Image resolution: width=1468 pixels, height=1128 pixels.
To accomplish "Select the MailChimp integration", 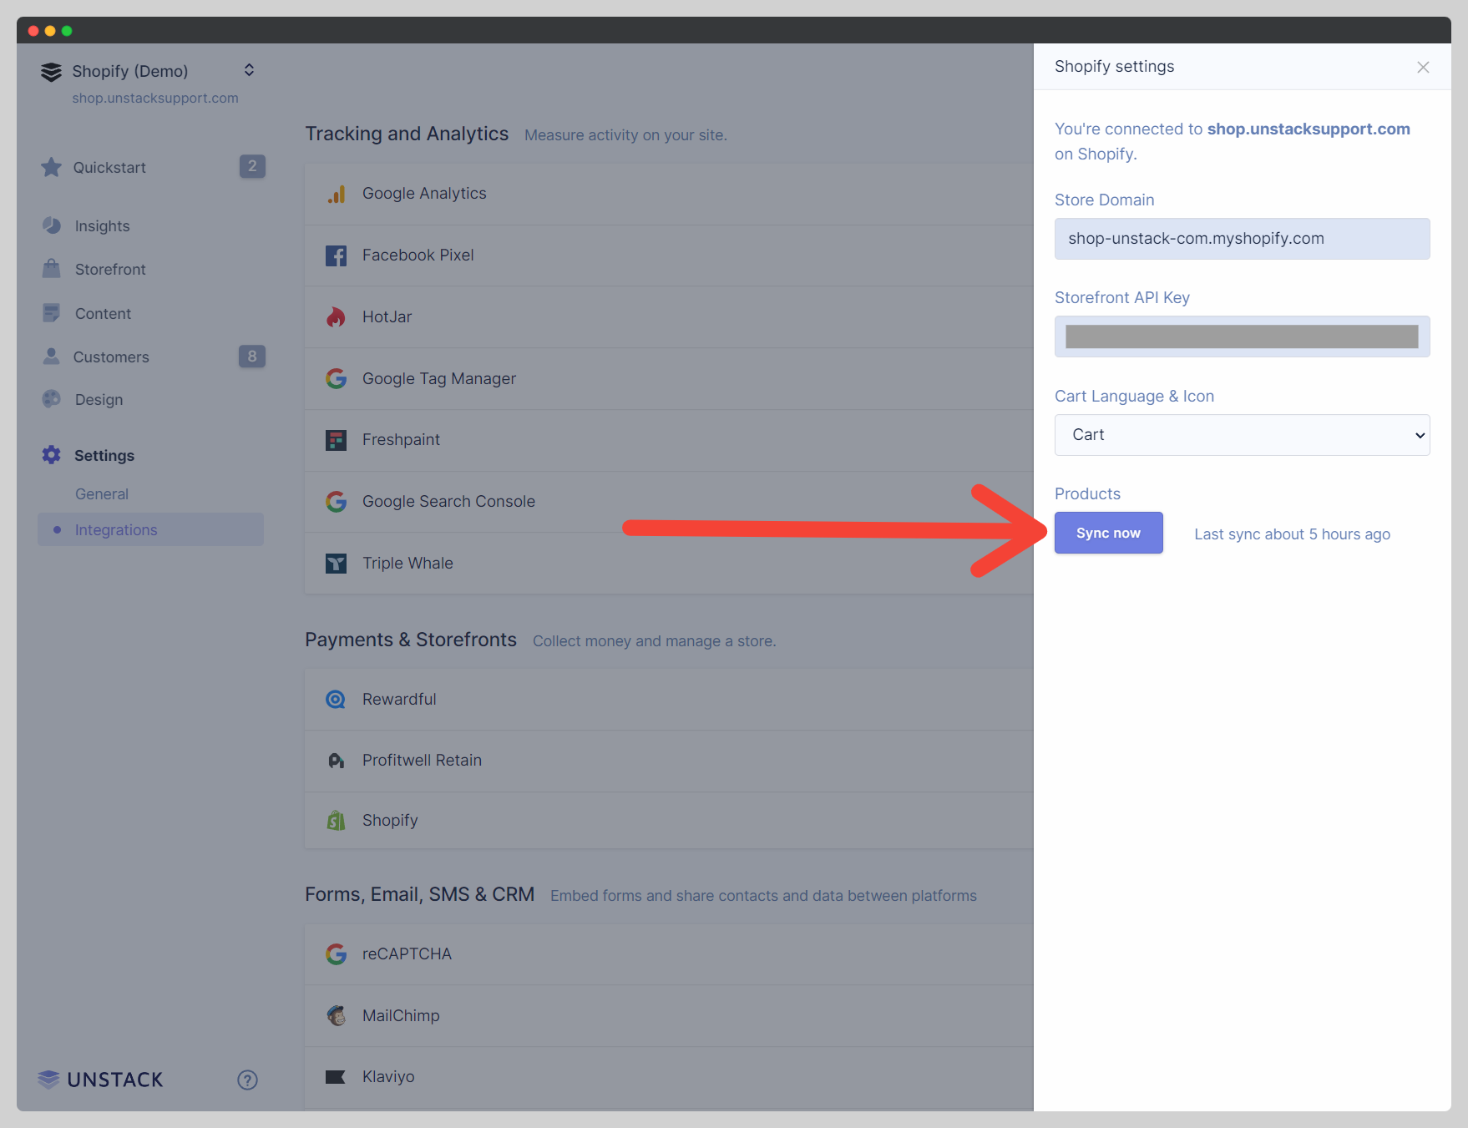I will [x=400, y=1015].
